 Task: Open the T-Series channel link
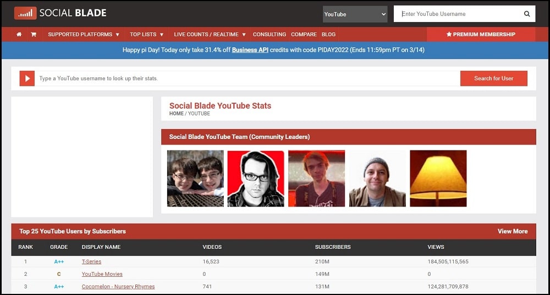(x=91, y=261)
